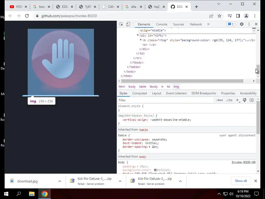
Task: Toggle the :hov element state panel
Action: 219,100
